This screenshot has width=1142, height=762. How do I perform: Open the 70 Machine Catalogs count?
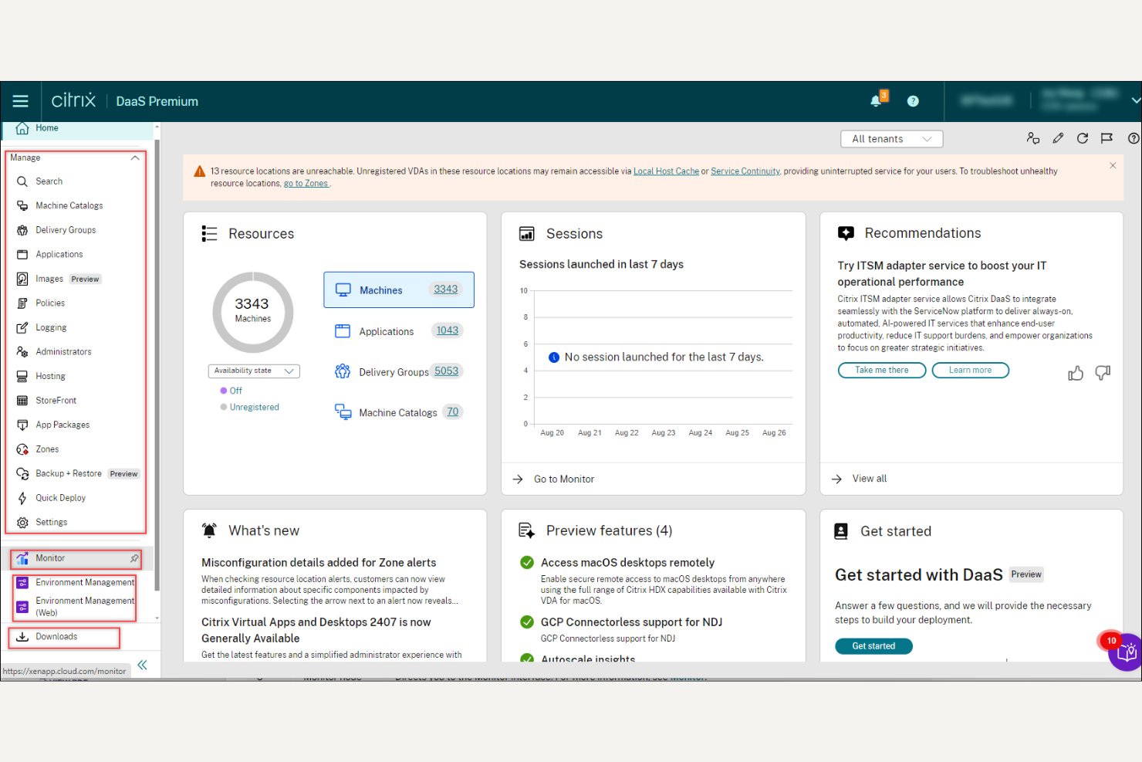pos(453,412)
